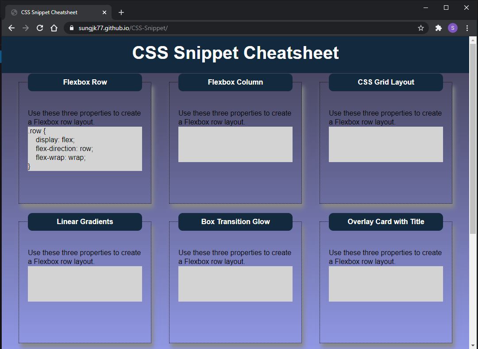
Task: Select the Flexbox Column card title
Action: [235, 82]
